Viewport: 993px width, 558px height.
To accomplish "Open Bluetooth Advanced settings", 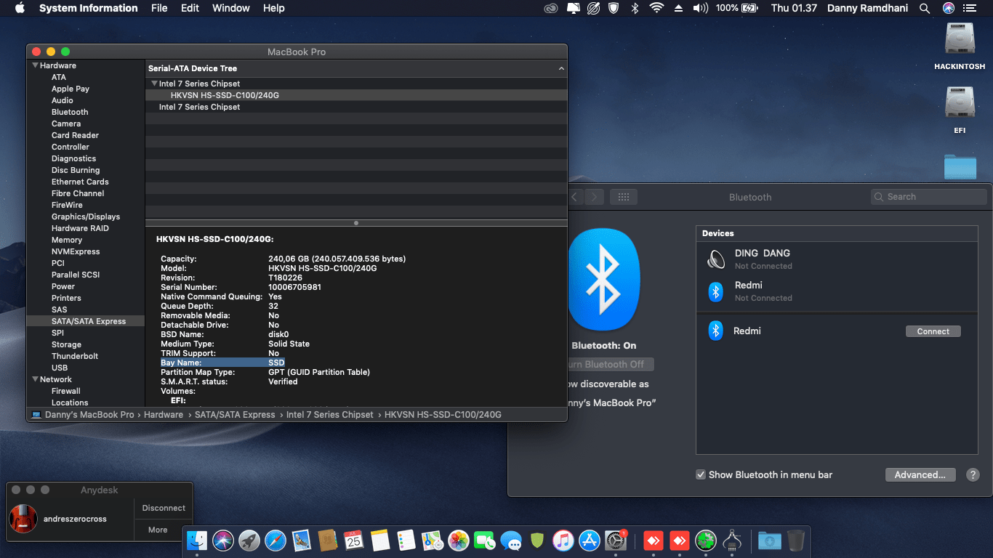I will pos(920,474).
